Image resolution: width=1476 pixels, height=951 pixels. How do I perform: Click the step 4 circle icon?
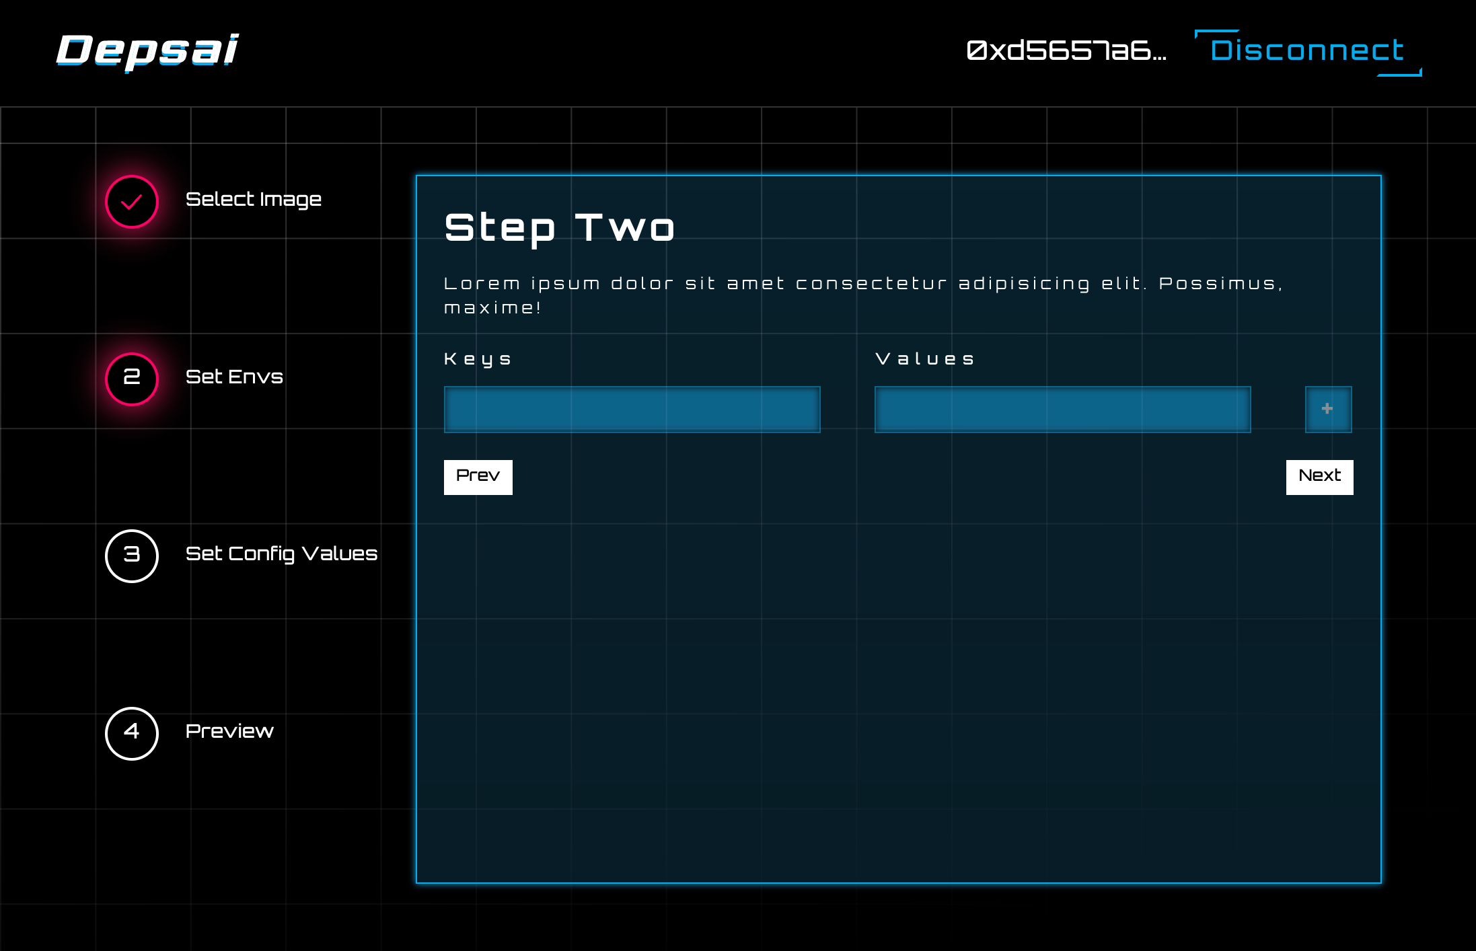pos(132,733)
